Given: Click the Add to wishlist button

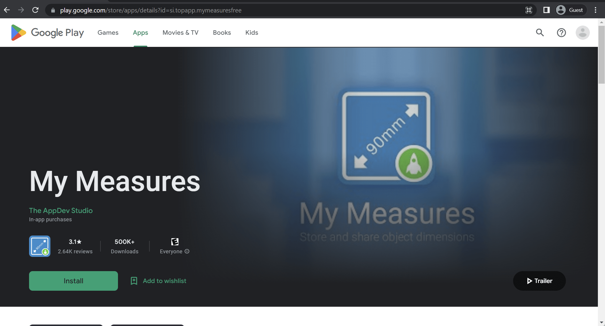Looking at the screenshot, I should (158, 281).
